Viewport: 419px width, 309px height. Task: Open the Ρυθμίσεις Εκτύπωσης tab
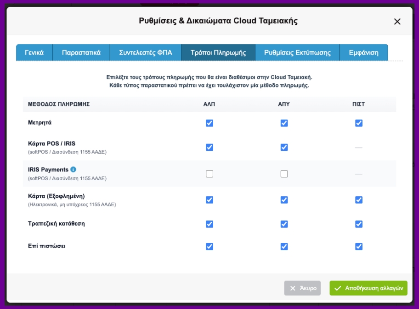click(x=297, y=52)
